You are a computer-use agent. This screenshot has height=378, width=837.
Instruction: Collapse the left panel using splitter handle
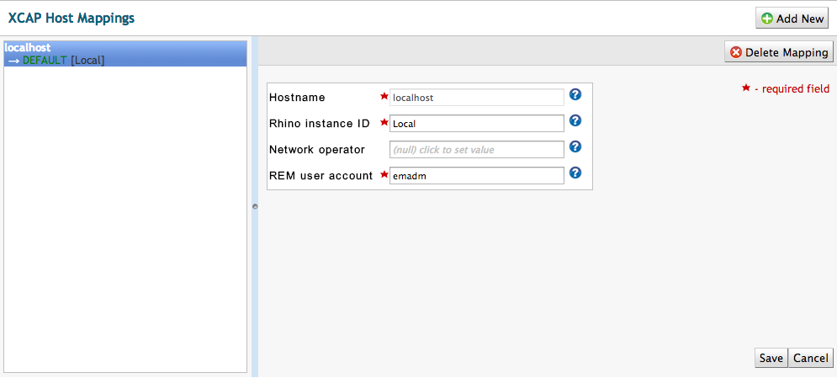coord(254,205)
